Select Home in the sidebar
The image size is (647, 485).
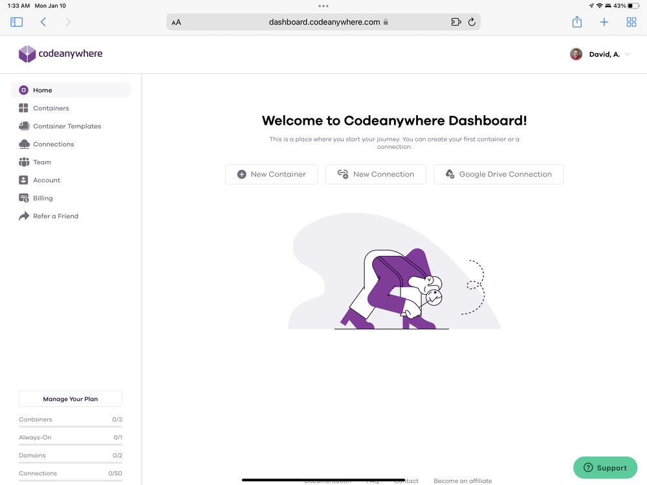(x=71, y=90)
